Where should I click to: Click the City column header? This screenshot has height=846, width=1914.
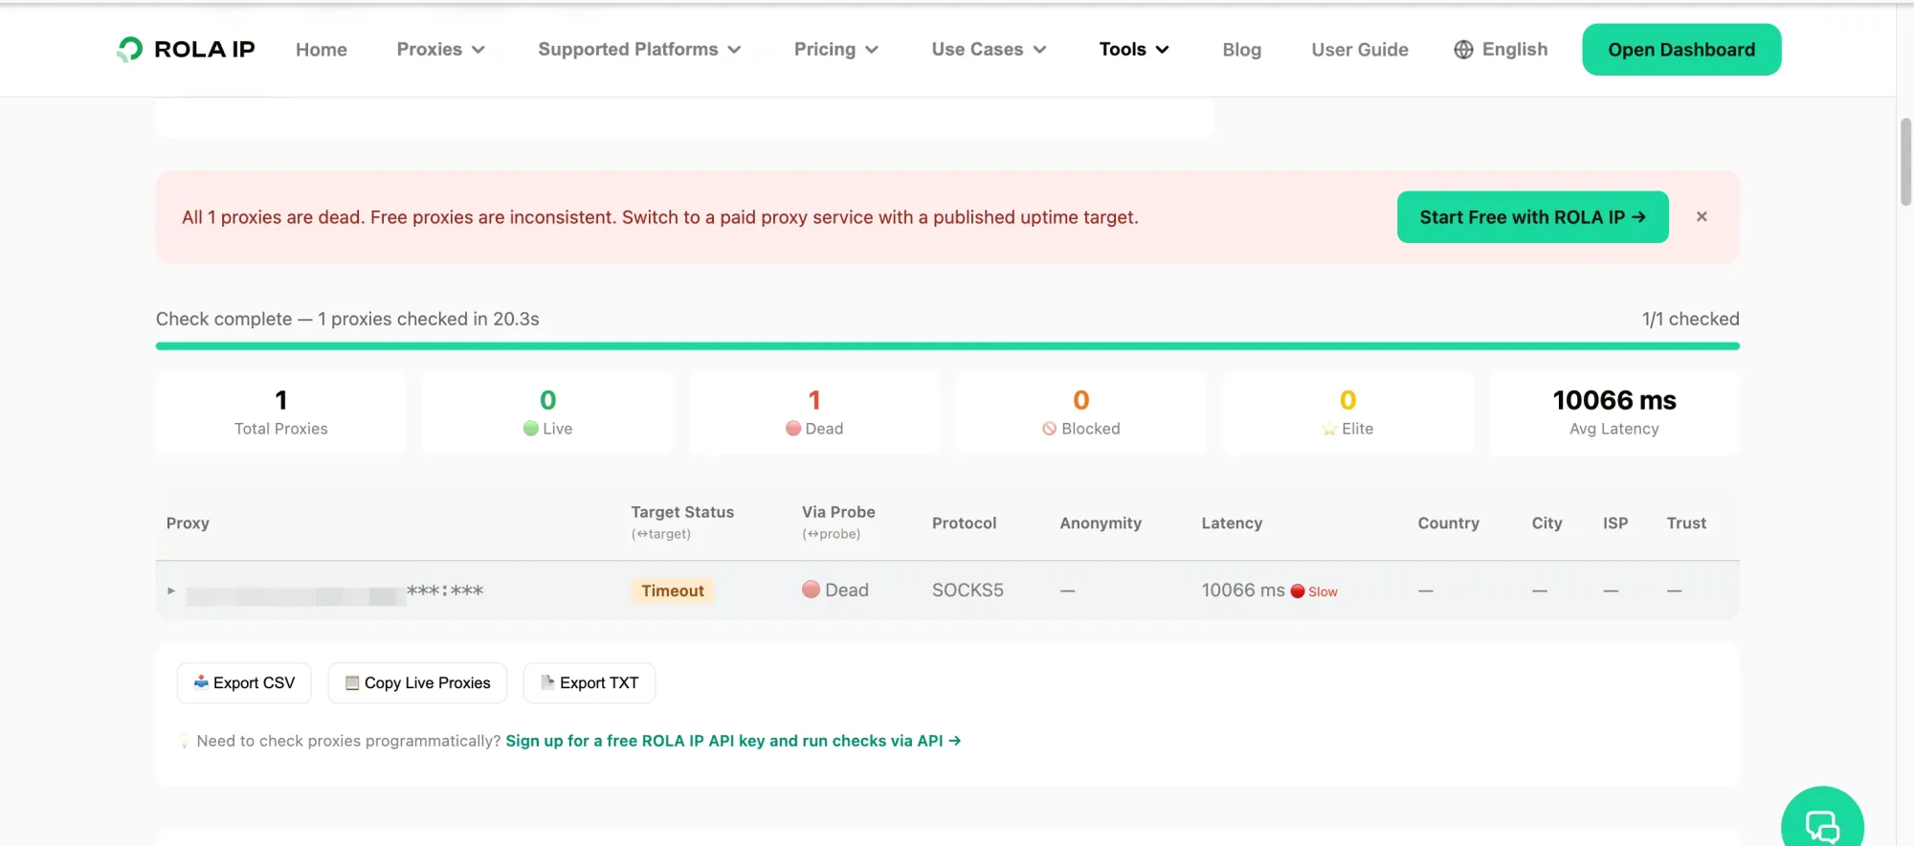(1547, 523)
